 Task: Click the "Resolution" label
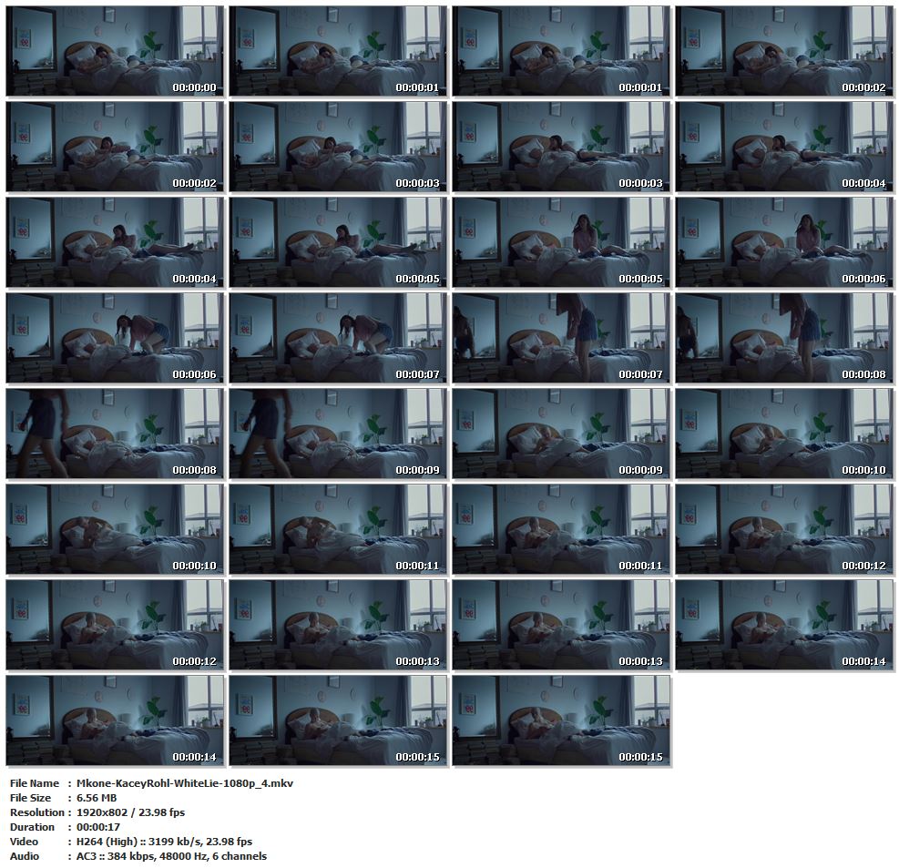coord(36,812)
